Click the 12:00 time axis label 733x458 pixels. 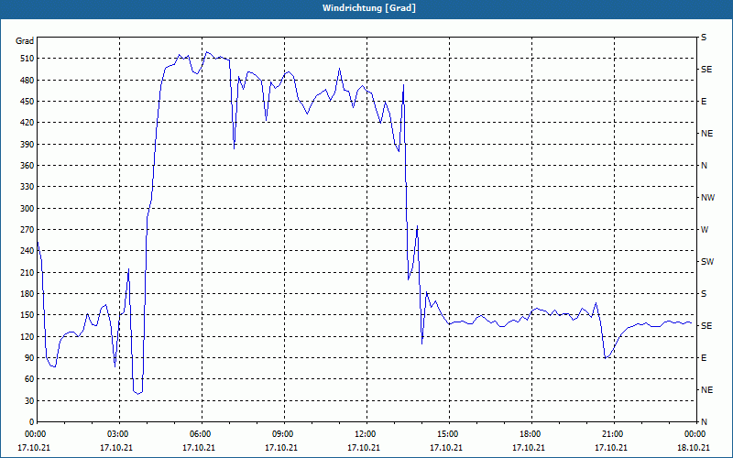point(365,434)
